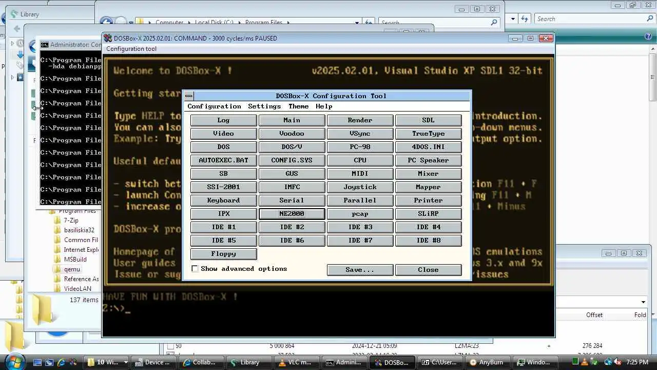657x370 pixels.
Task: Open the IDE #1 settings
Action: [x=223, y=227]
